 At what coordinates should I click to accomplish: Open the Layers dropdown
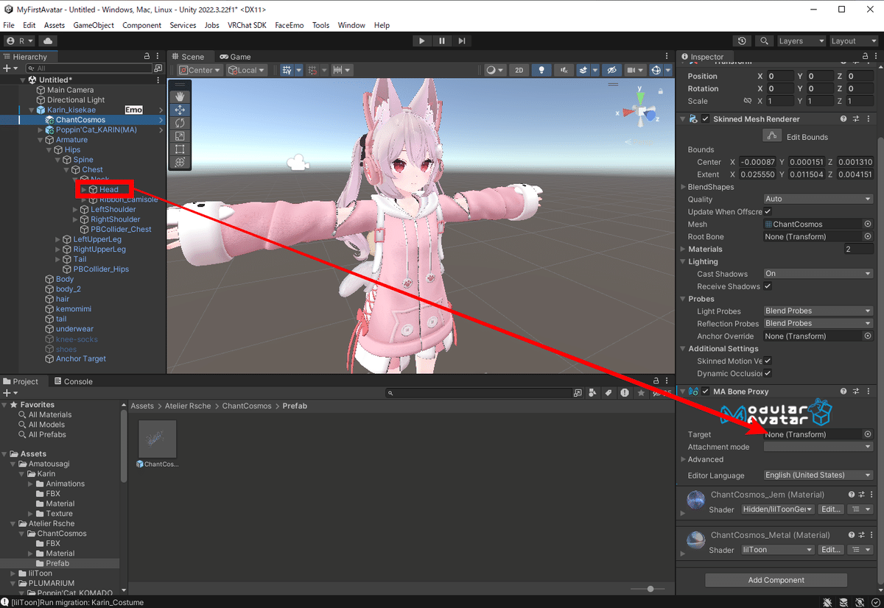click(x=801, y=41)
